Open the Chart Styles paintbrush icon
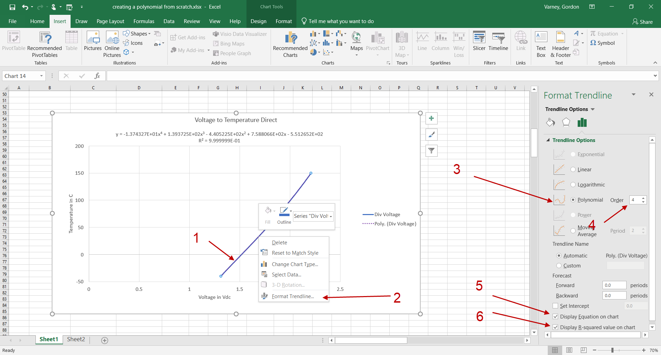The width and height of the screenshot is (661, 355). coord(431,135)
